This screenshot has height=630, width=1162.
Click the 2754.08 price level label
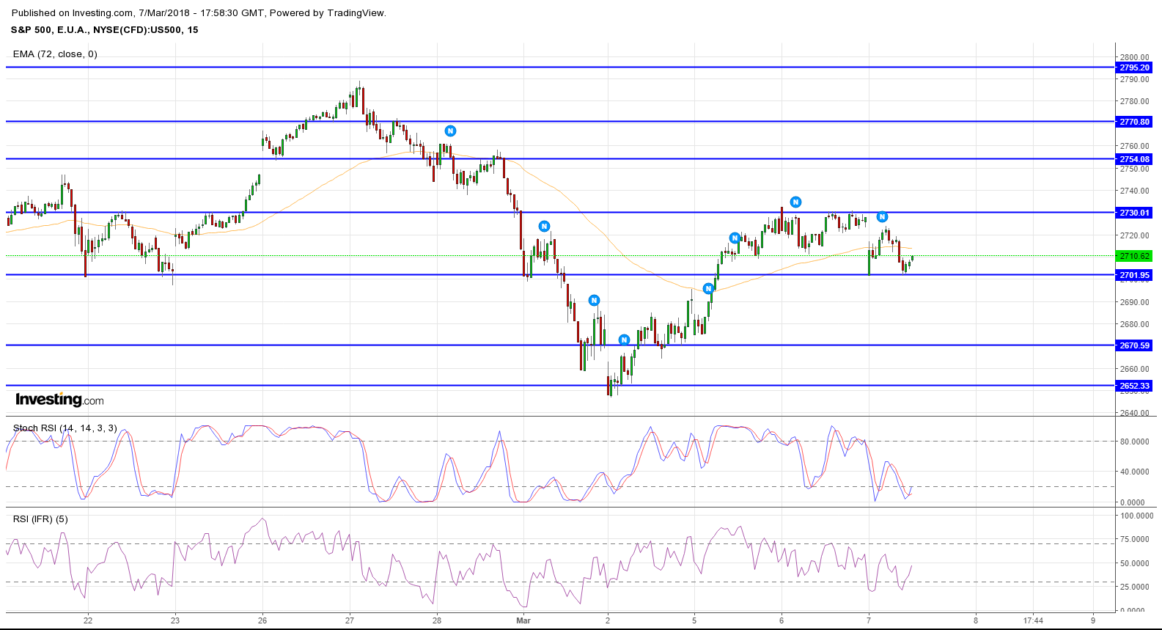coord(1134,159)
